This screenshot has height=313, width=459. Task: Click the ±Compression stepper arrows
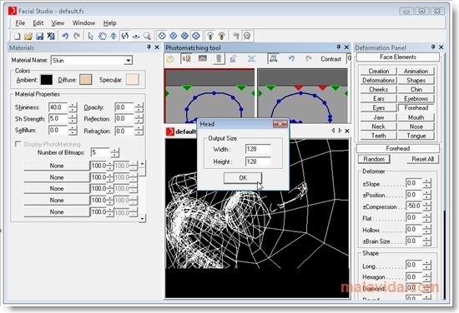(426, 206)
